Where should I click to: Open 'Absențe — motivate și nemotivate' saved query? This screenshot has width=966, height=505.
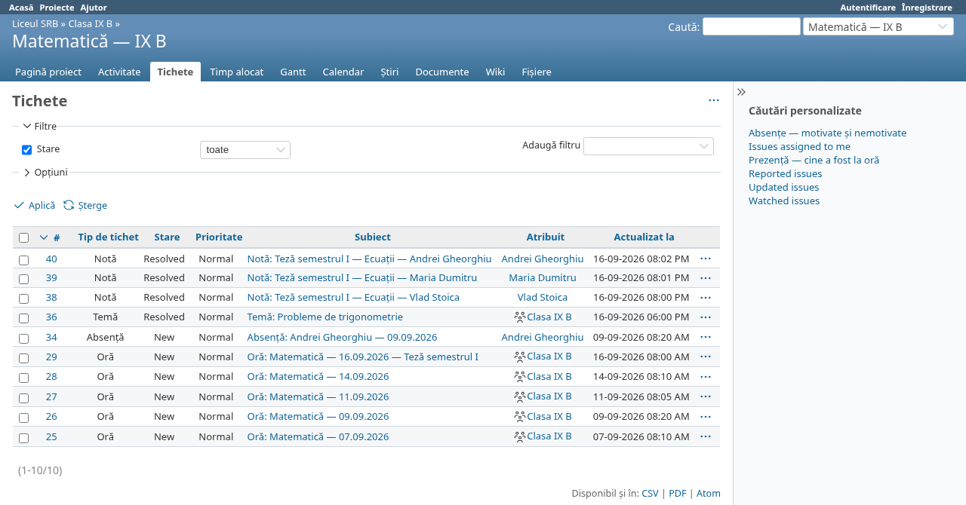(827, 133)
